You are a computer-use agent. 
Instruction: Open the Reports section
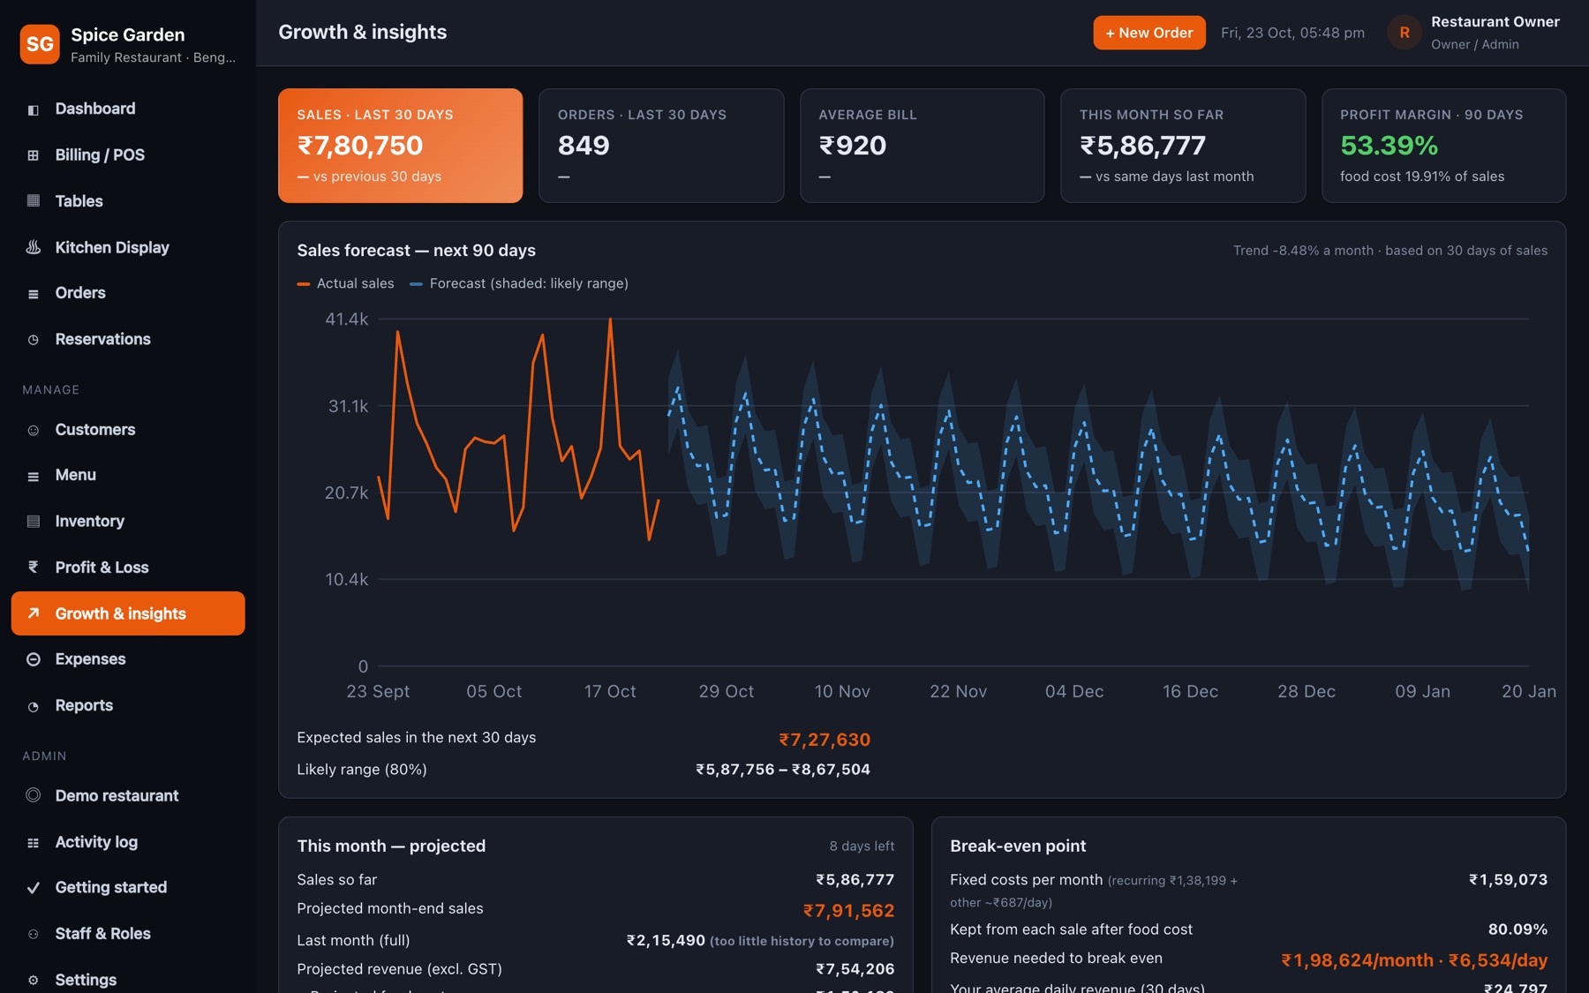coord(128,705)
